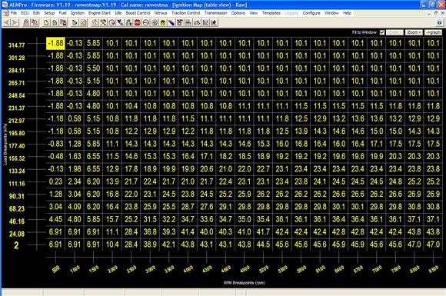Select the 18.2 ignition cell
The image size is (446, 296).
tap(225, 156)
